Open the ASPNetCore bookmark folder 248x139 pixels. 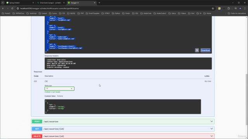[x=19, y=14]
